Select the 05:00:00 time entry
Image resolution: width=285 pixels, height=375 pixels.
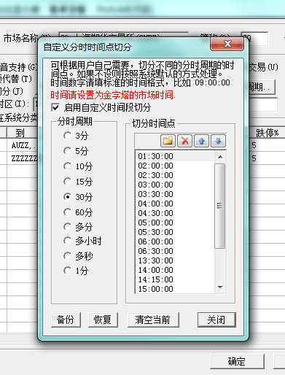[175, 223]
